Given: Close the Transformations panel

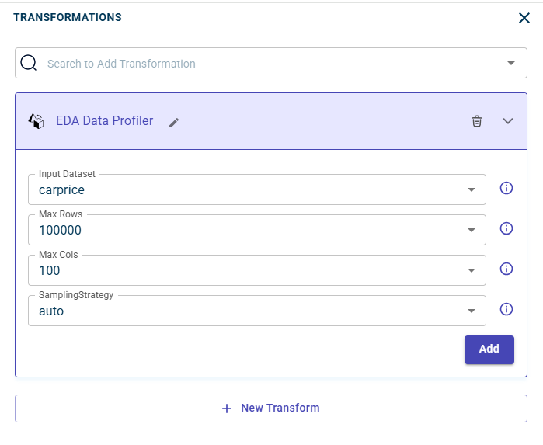Looking at the screenshot, I should pos(524,18).
